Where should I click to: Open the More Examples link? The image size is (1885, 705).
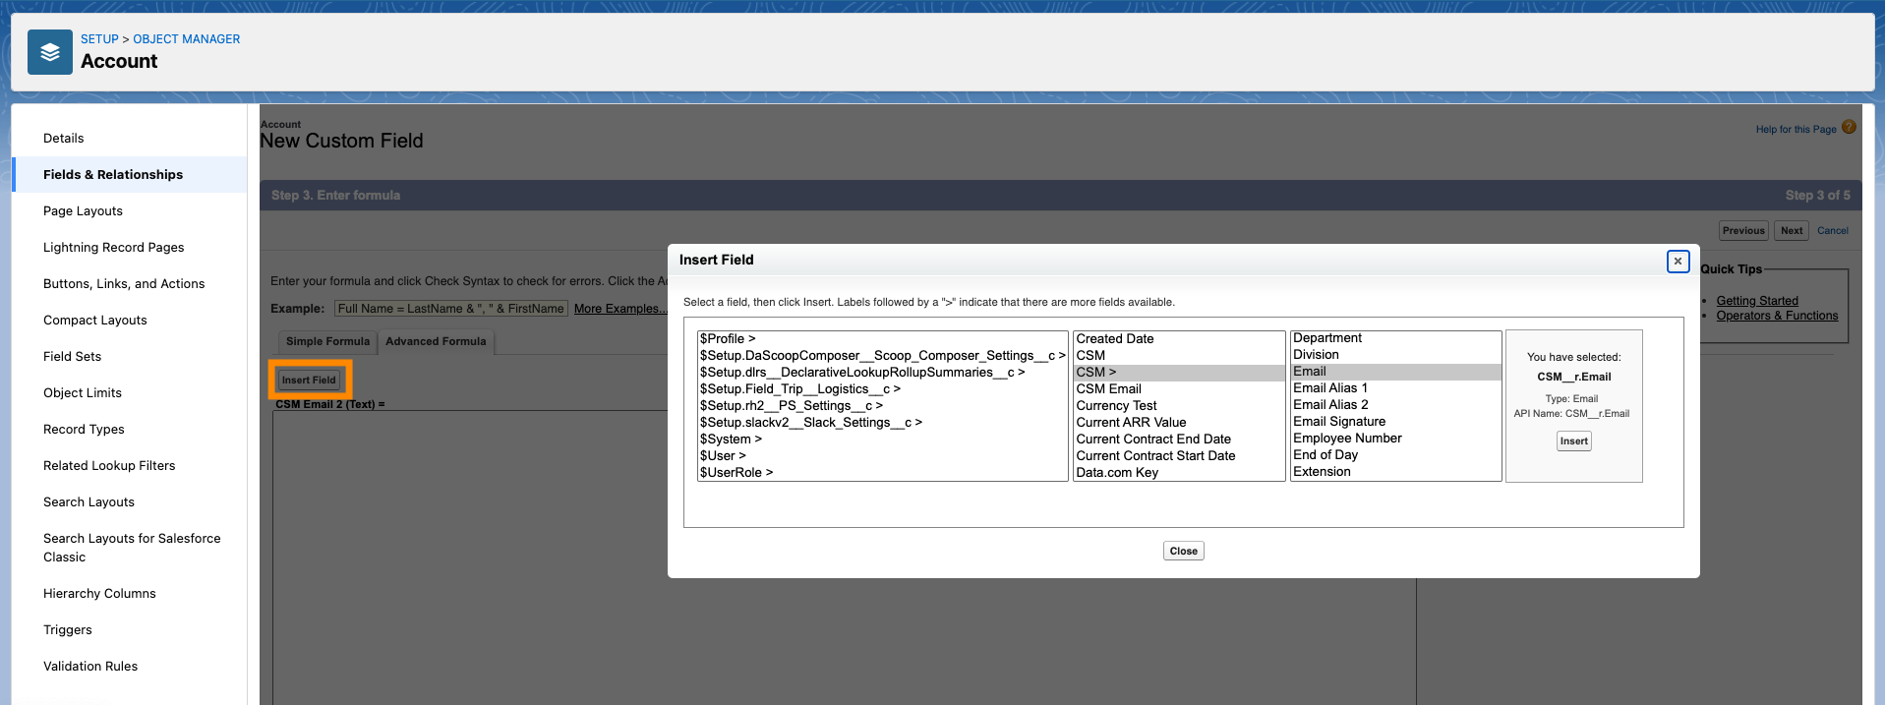click(x=620, y=309)
